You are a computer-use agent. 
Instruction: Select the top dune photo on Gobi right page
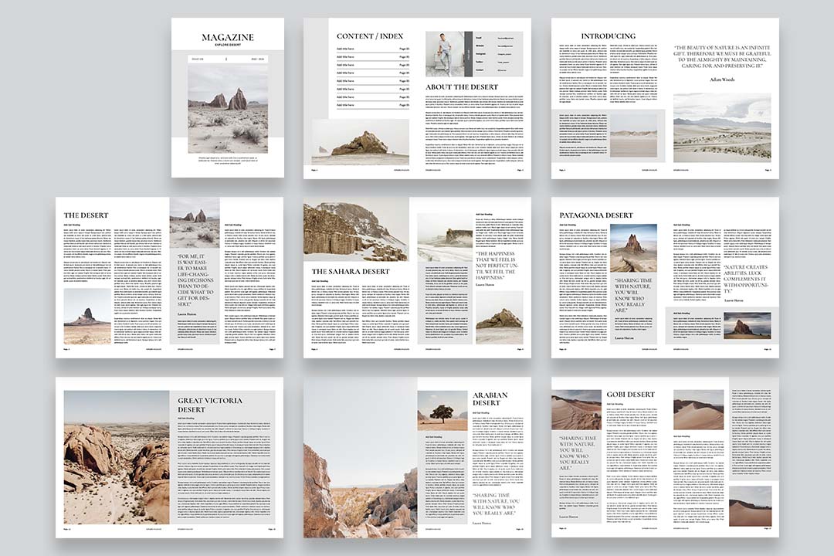pyautogui.click(x=698, y=410)
